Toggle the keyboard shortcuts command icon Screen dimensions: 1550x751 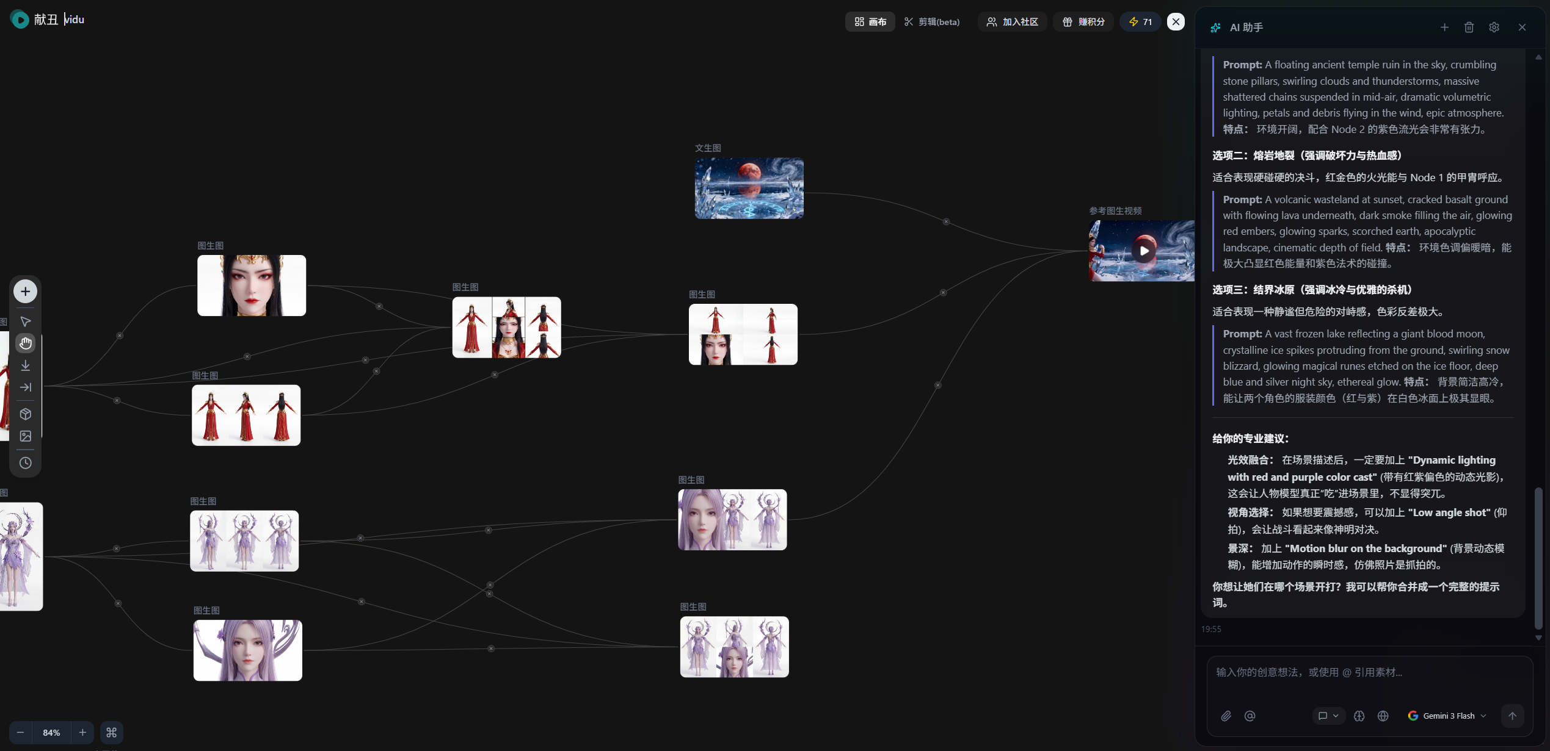[x=112, y=733]
